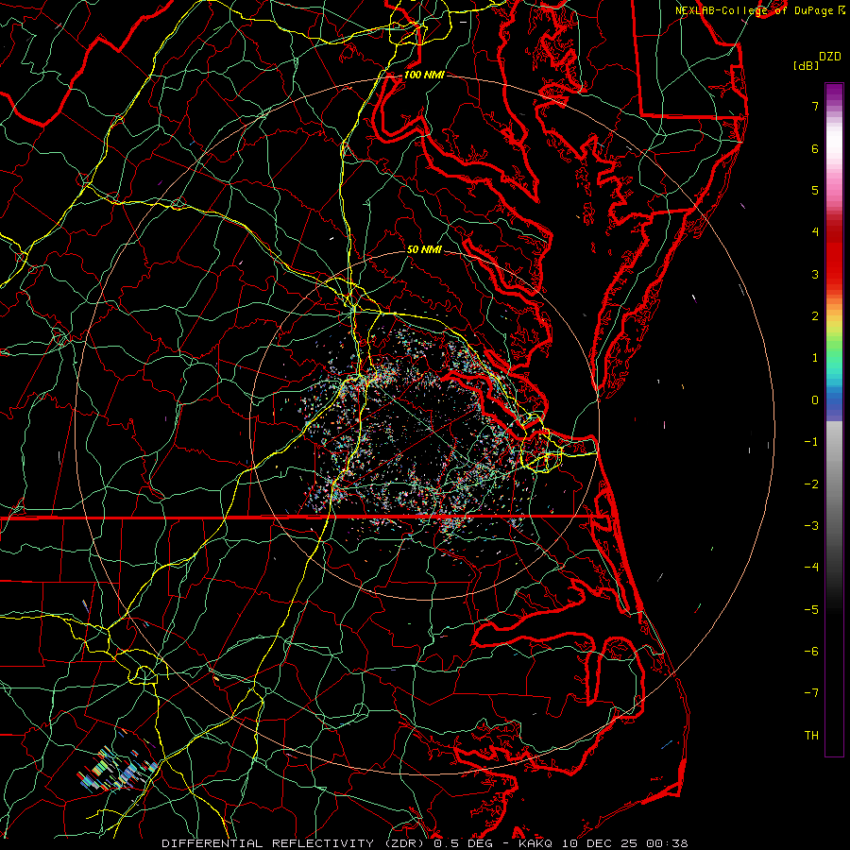Select the positive 5 scale value
850x850 pixels.
pos(815,190)
